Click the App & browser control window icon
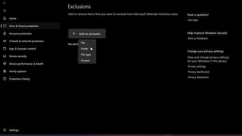The image size is (242, 136). coord(5,49)
